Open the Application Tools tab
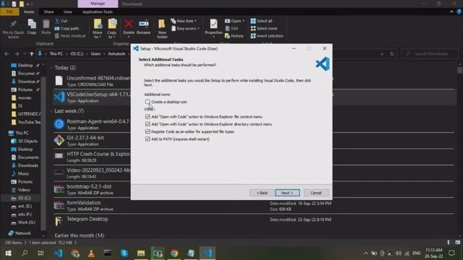The height and width of the screenshot is (260, 463). click(98, 12)
